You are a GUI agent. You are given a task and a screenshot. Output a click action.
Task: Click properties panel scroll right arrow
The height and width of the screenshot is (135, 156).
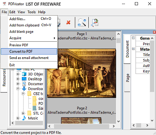click(147, 125)
